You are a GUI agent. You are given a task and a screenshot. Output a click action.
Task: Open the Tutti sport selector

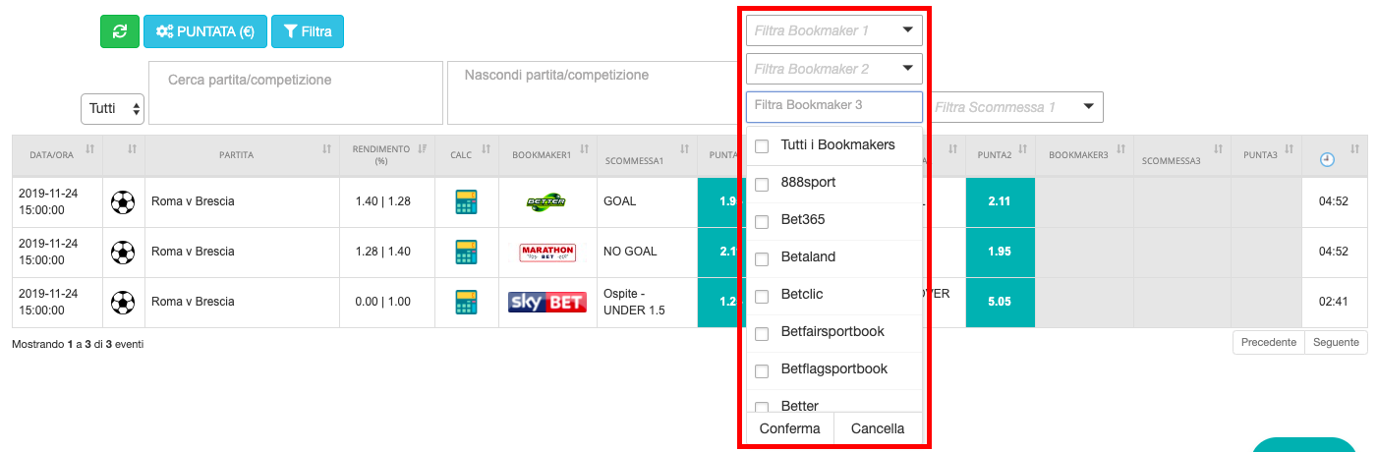pos(112,108)
